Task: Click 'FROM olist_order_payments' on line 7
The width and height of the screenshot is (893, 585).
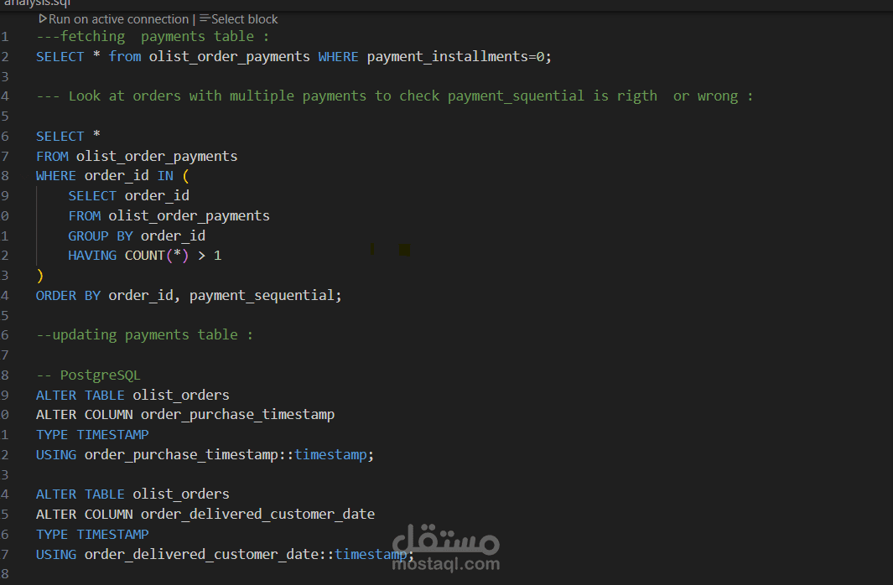Action: tap(137, 156)
